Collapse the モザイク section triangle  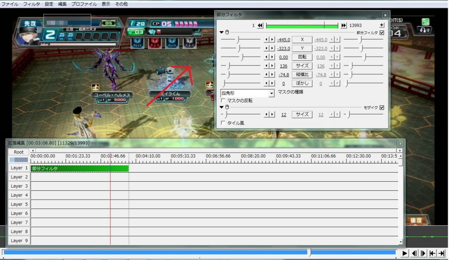(x=221, y=107)
